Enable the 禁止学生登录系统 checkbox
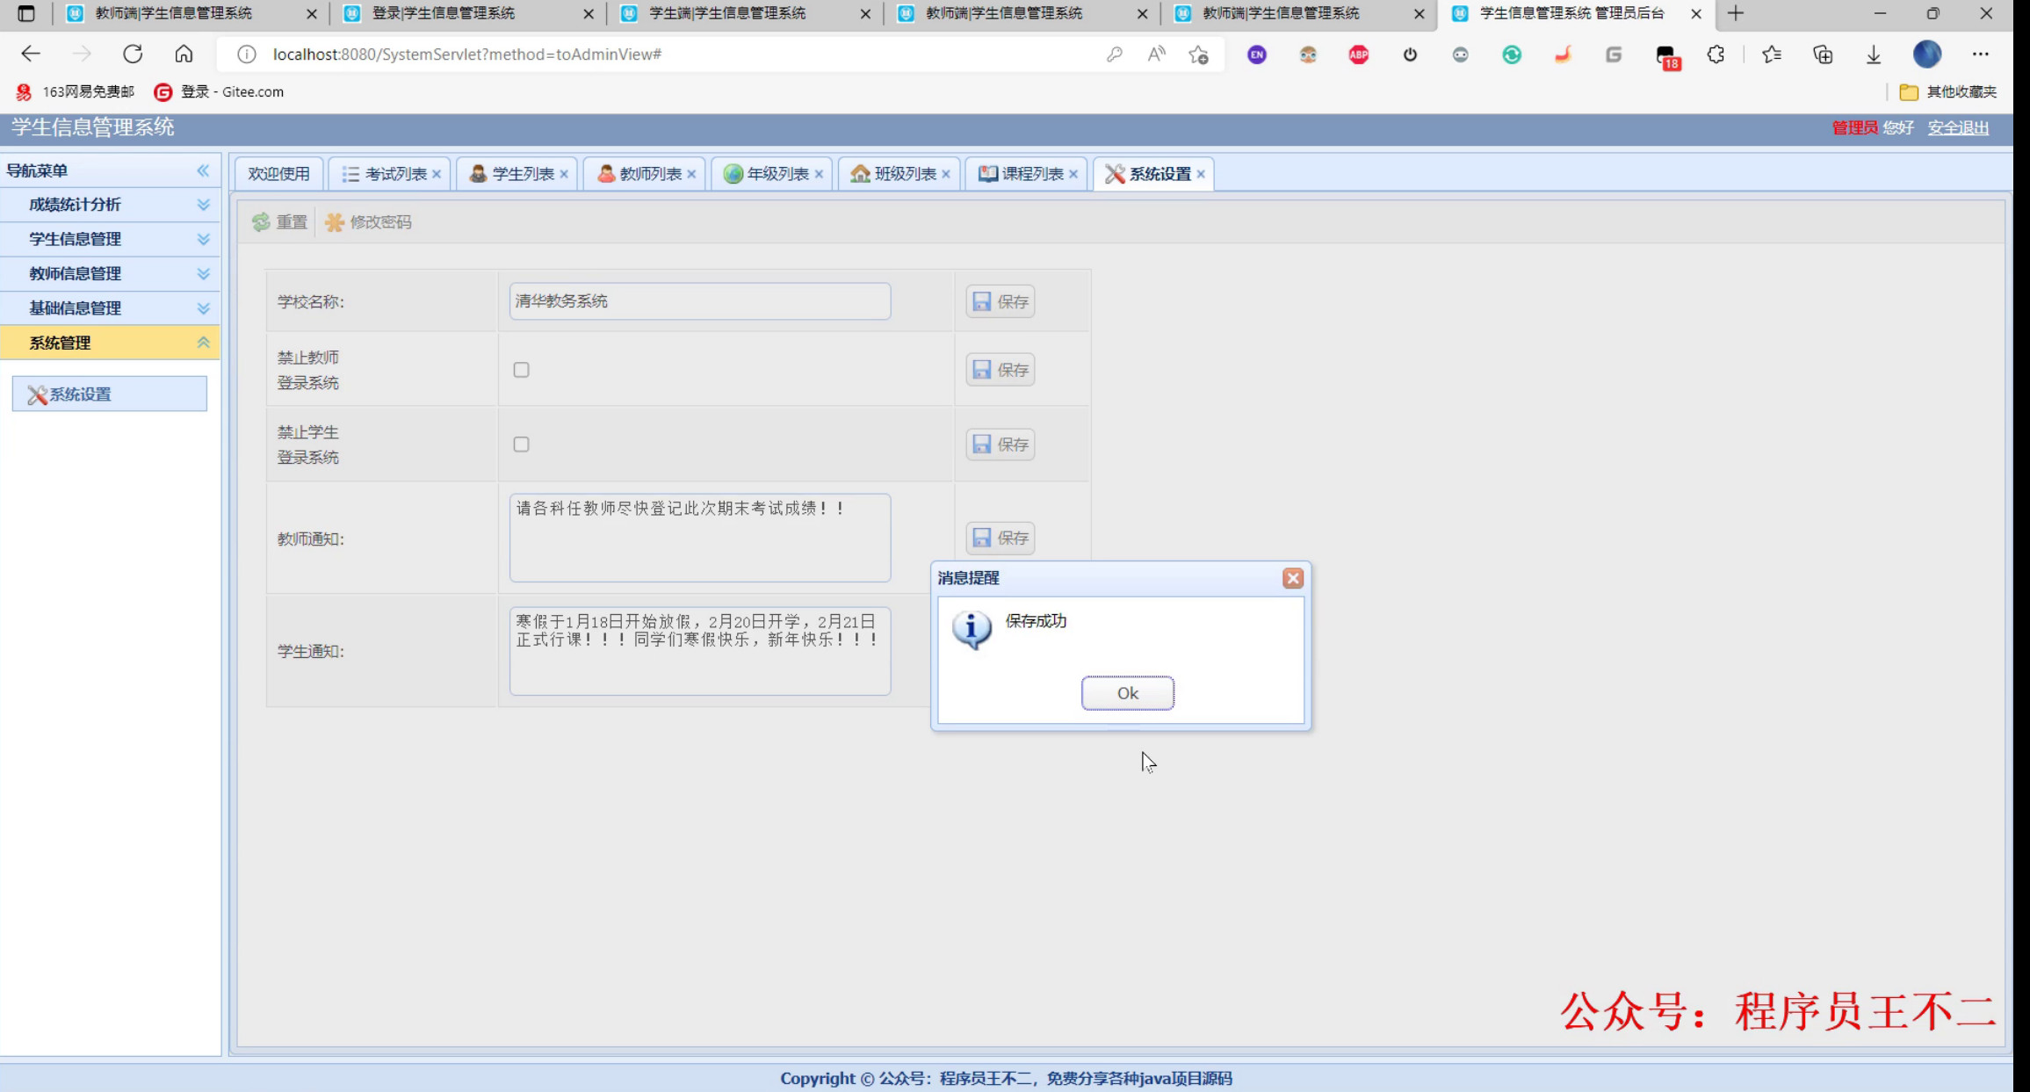Viewport: 2030px width, 1092px height. [x=522, y=445]
